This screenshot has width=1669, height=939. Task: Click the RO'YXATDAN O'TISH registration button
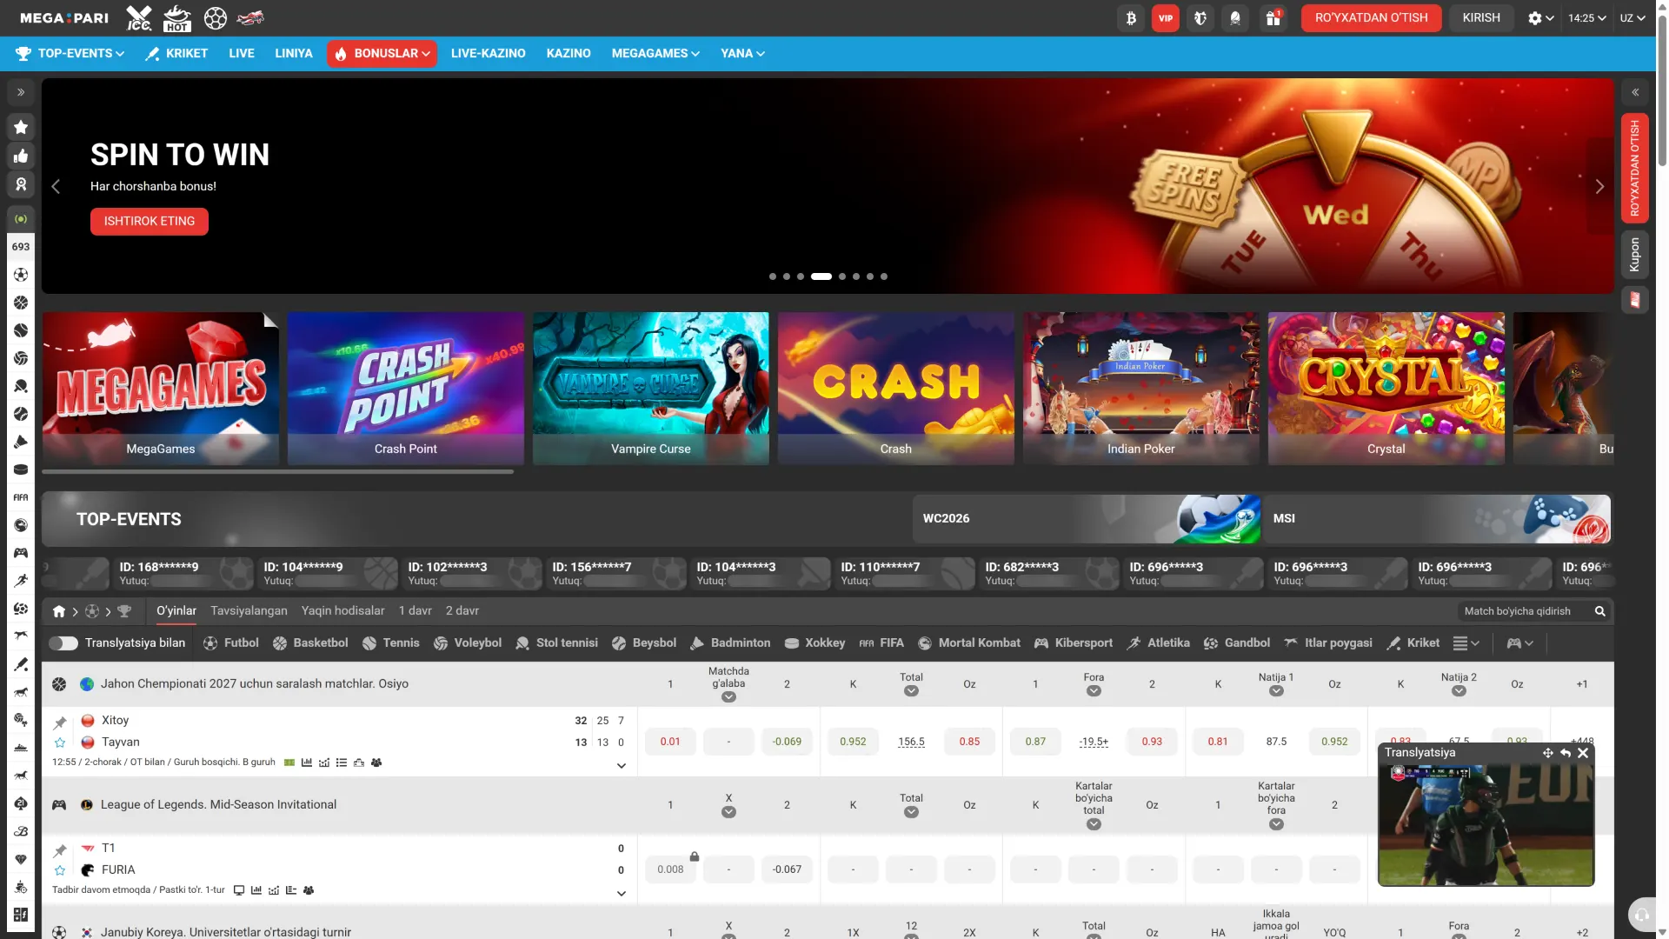(1371, 18)
